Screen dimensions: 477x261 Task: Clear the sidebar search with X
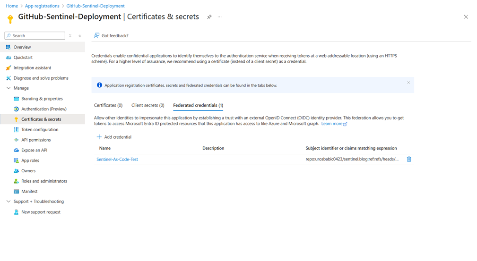tap(70, 36)
